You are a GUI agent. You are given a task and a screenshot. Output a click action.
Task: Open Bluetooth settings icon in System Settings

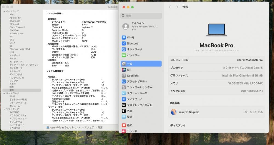coord(124,43)
